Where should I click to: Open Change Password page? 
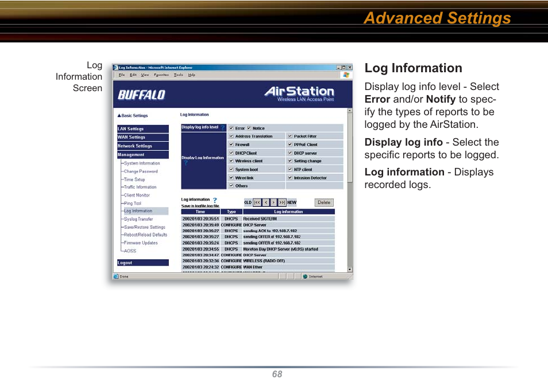click(x=141, y=171)
